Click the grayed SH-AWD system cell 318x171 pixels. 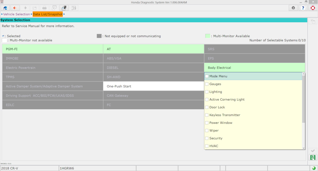pyautogui.click(x=153, y=77)
